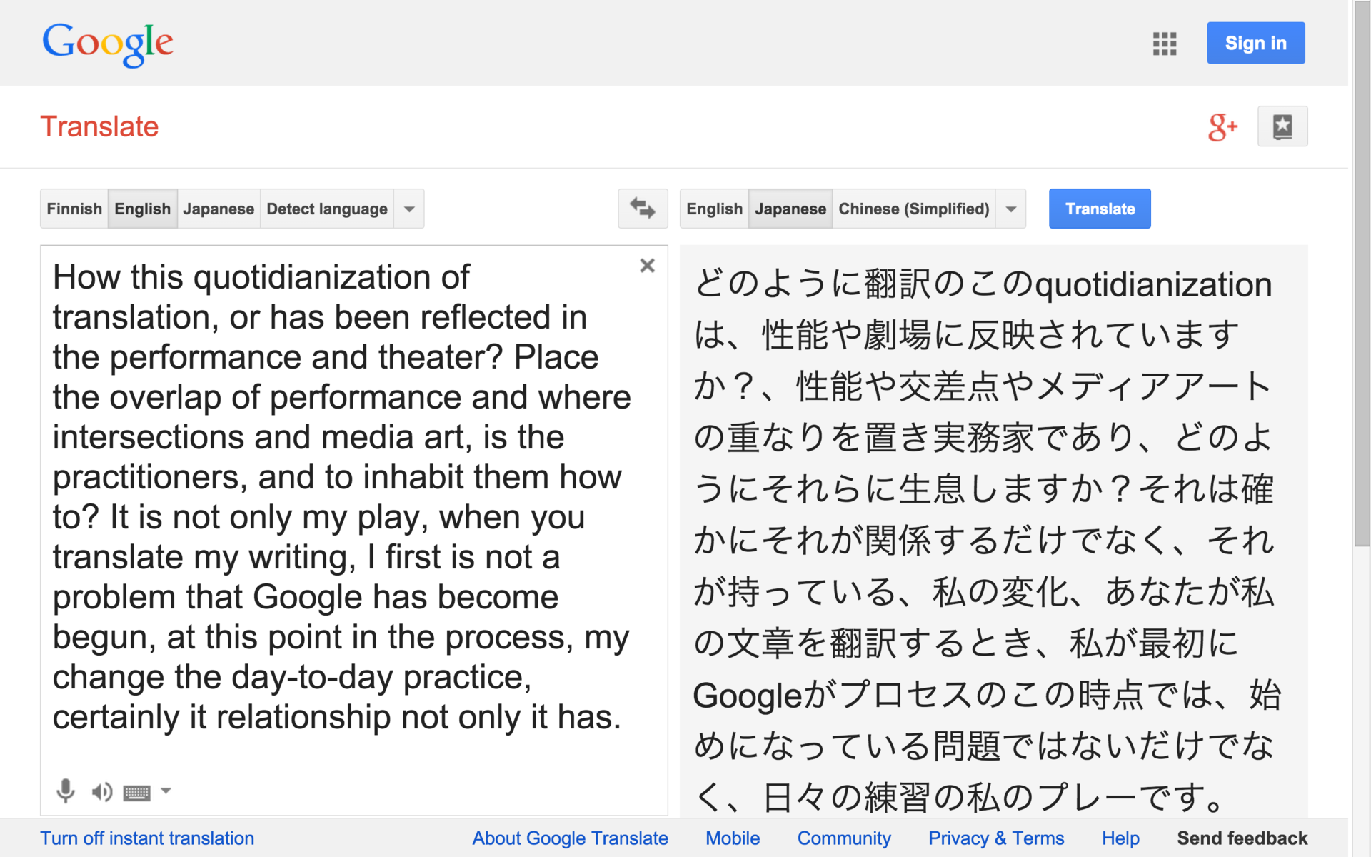This screenshot has width=1371, height=857.
Task: Turn off instant translation link
Action: (147, 838)
